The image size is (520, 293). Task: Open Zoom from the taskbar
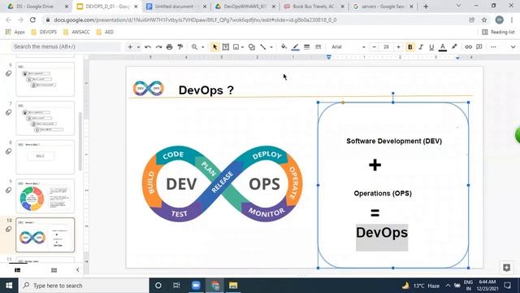(196, 286)
